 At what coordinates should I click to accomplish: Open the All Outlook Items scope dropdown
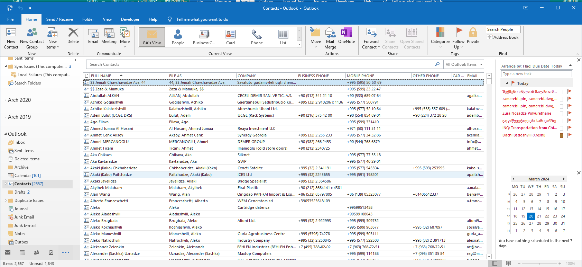click(463, 64)
